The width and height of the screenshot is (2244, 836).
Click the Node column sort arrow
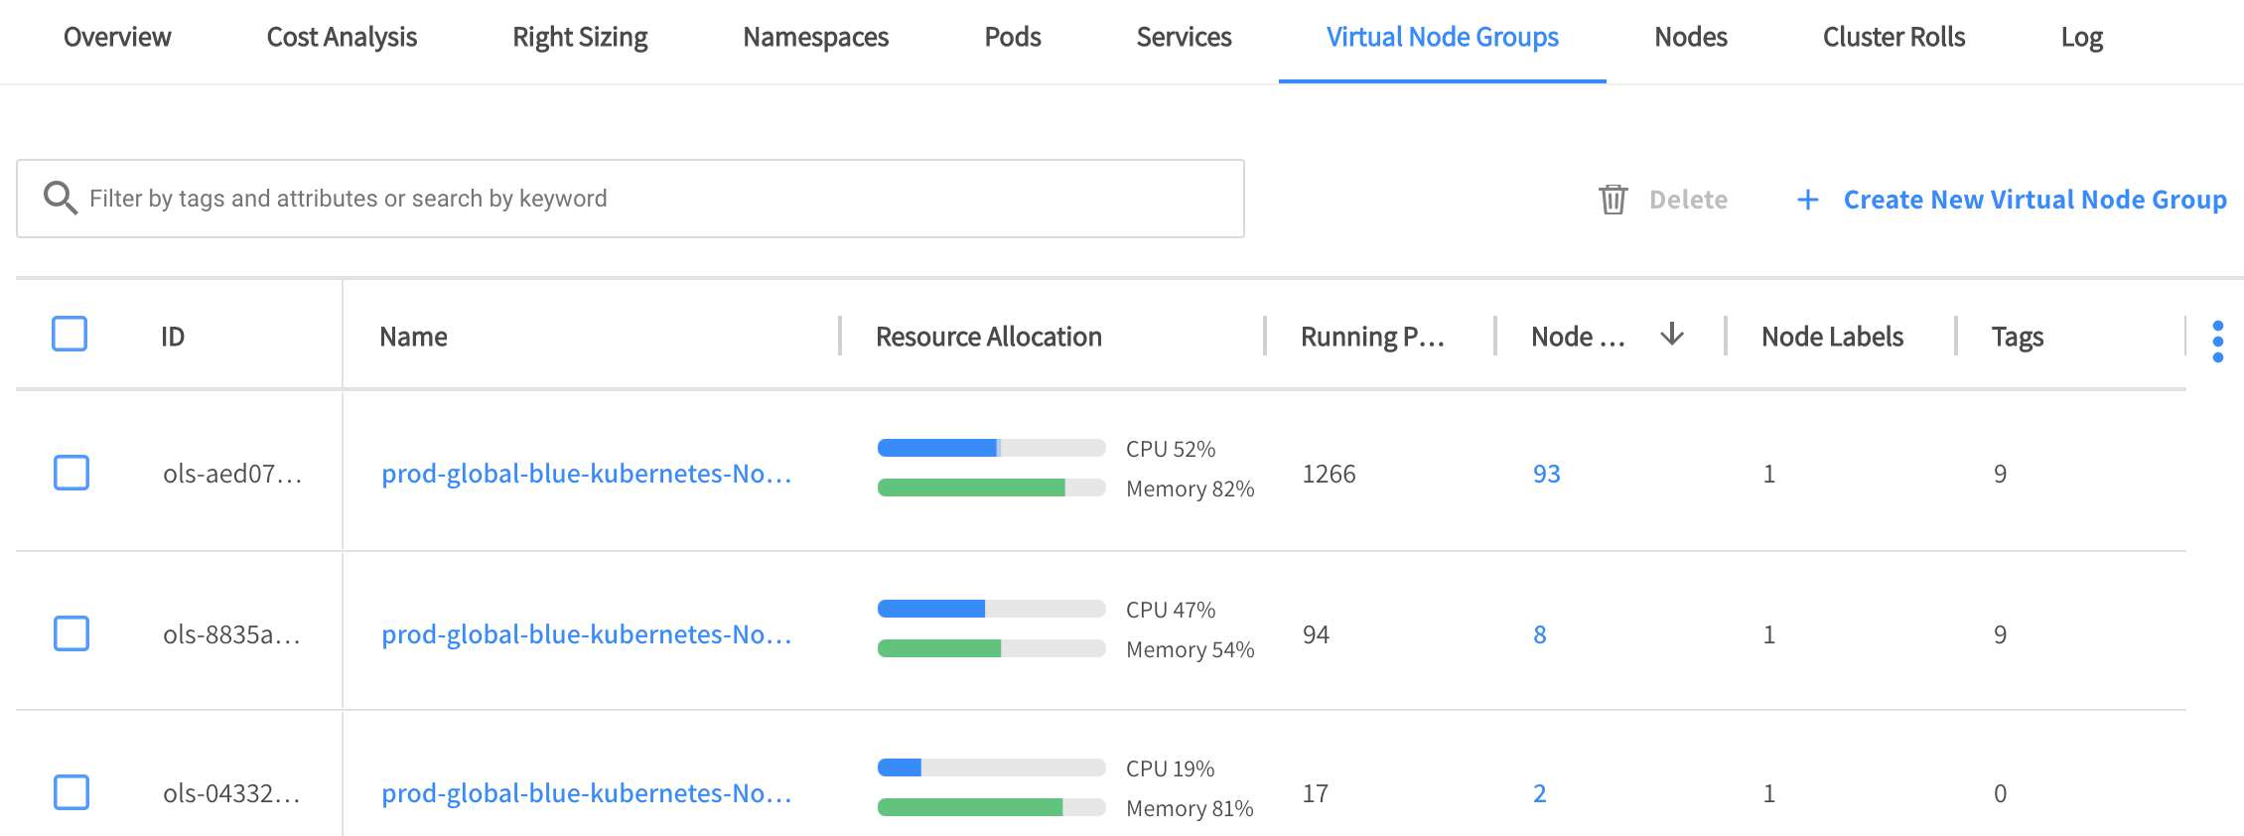[1672, 335]
